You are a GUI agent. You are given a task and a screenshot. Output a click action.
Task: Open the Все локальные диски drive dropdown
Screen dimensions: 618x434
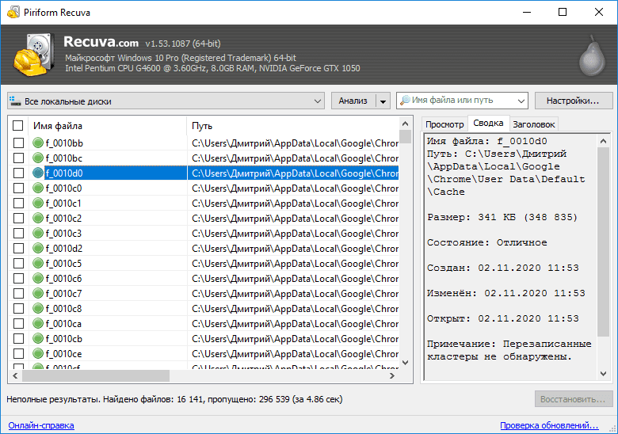pyautogui.click(x=166, y=101)
